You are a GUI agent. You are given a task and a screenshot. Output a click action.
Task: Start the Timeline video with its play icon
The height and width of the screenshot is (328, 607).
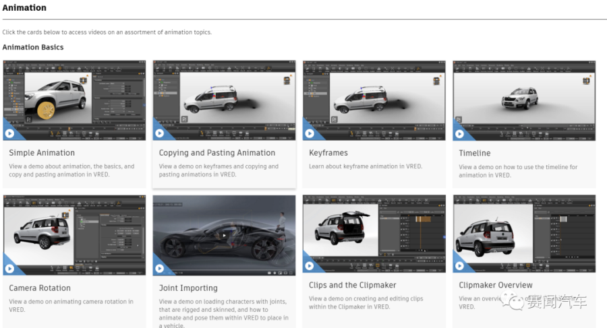pyautogui.click(x=459, y=133)
